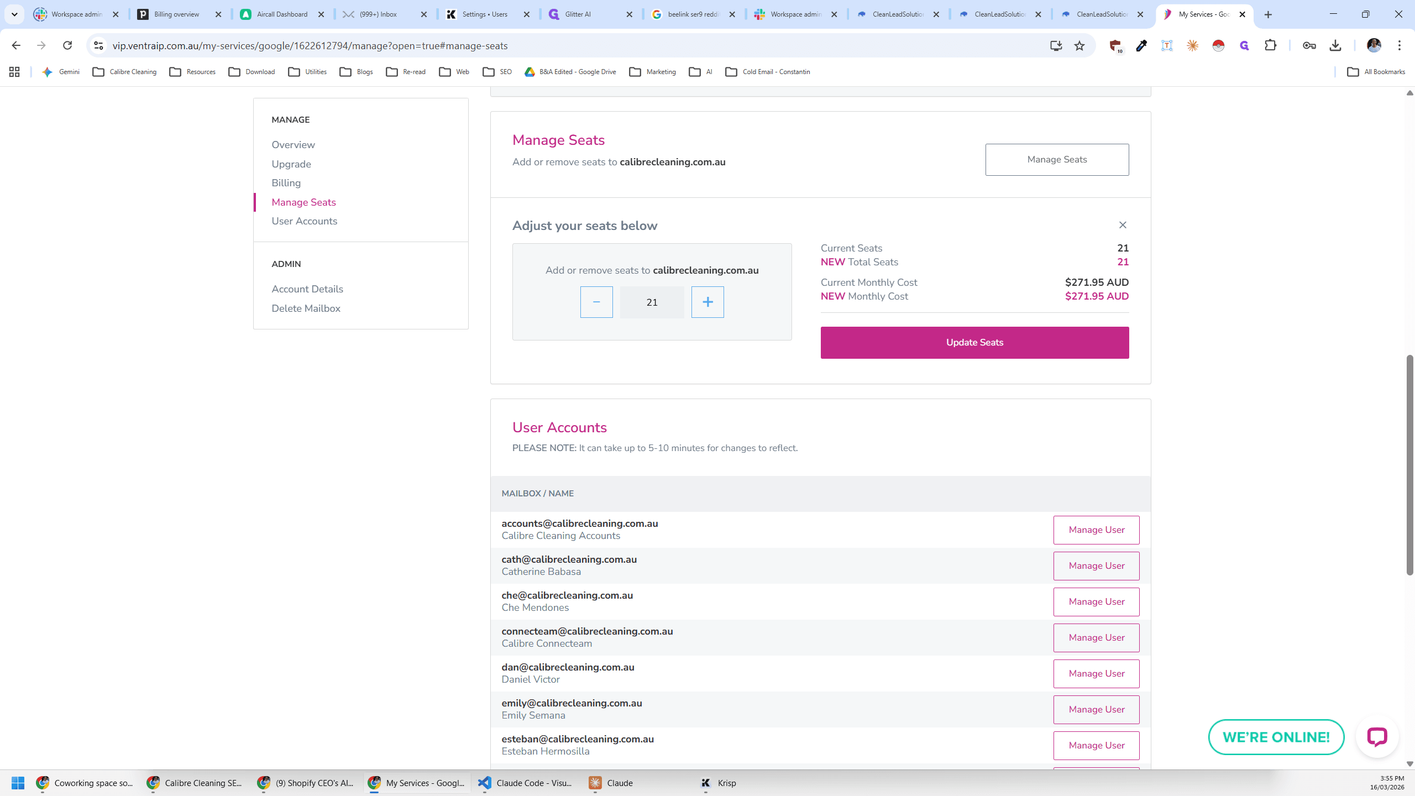
Task: Close the Adjust your seats panel
Action: [1123, 225]
